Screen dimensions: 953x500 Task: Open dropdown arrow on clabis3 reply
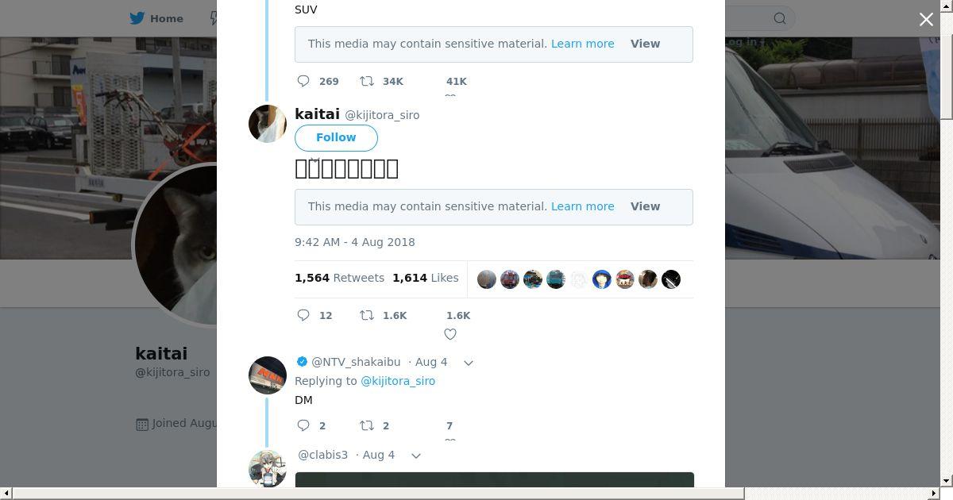point(415,456)
